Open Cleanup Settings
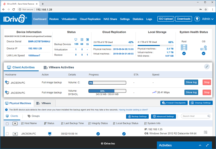Screen dimensions: 216x149 (201, 103)
